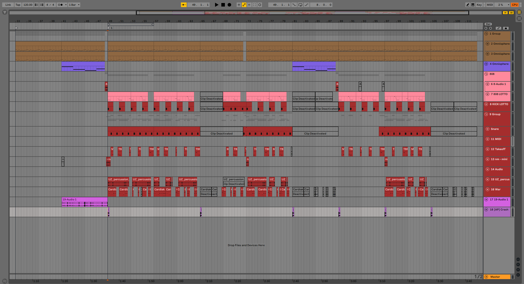Switch to Session View selector icon
Viewport: 524px width, 284px height.
[x=519, y=19]
